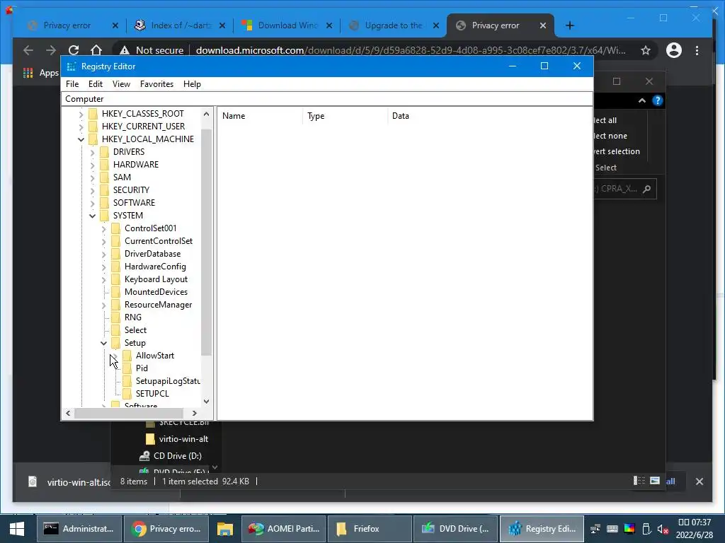Expand the CurrentControlSet key
This screenshot has height=543, width=725.
(103, 241)
